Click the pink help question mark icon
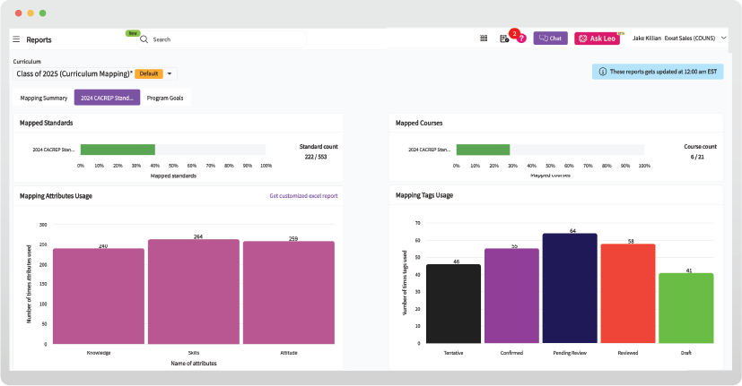This screenshot has height=386, width=742. [521, 39]
